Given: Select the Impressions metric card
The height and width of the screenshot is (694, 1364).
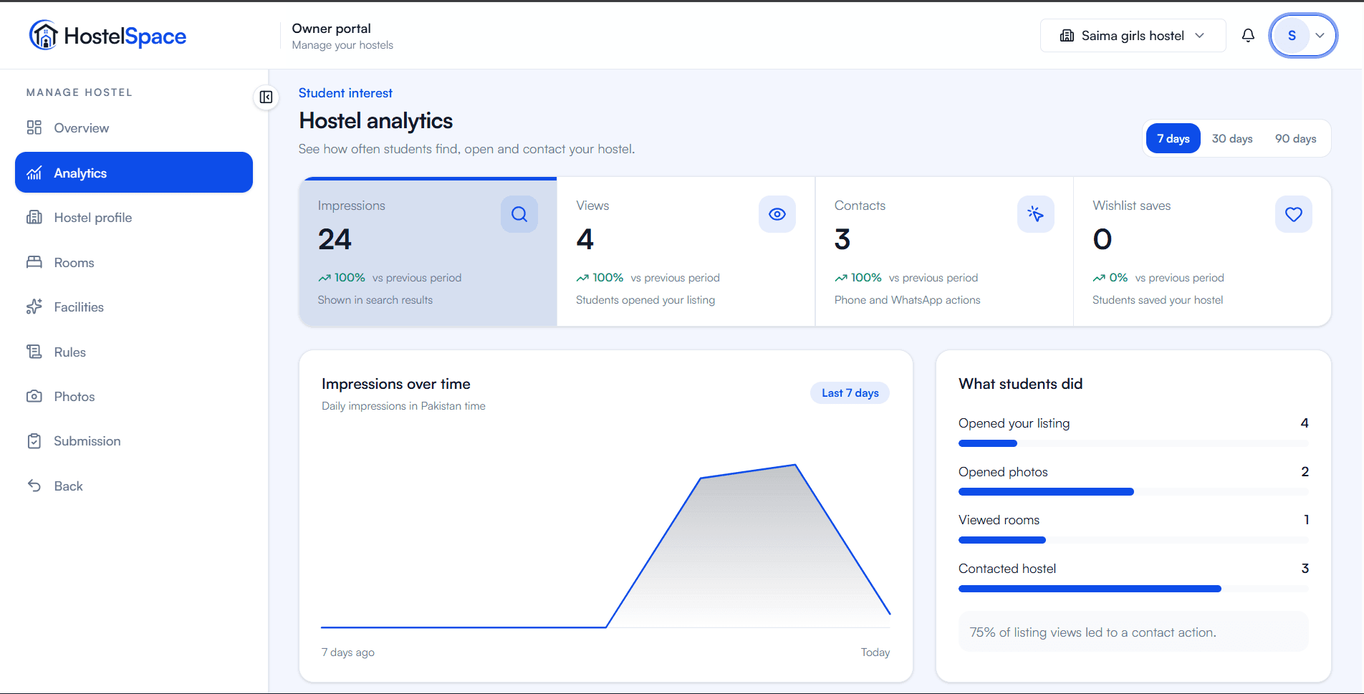Looking at the screenshot, I should pos(428,251).
